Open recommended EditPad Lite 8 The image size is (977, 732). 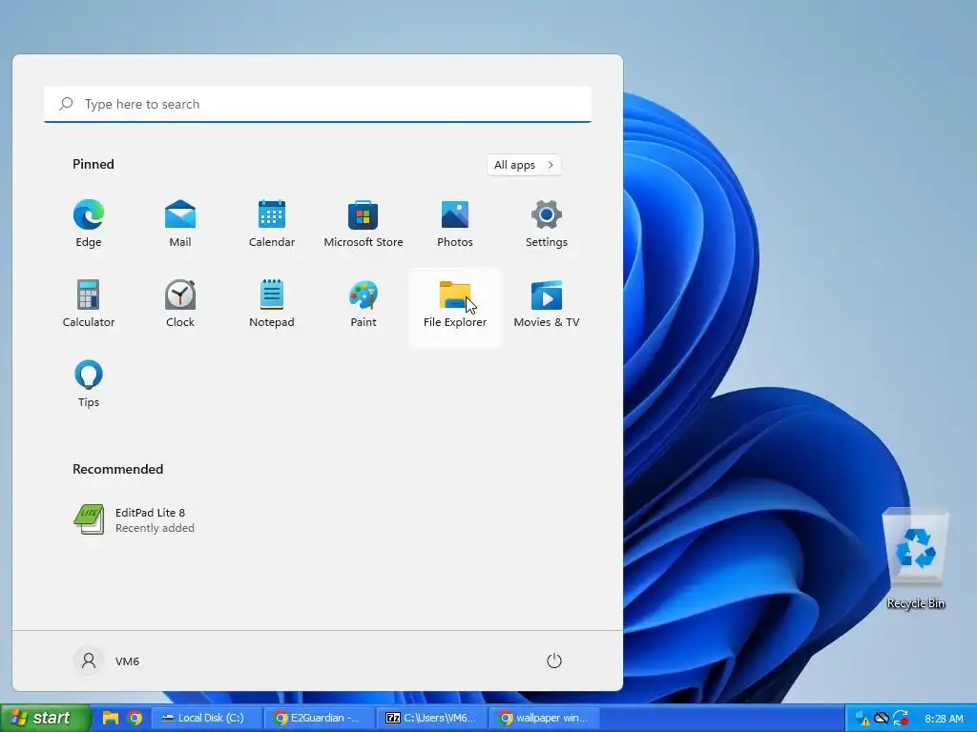click(x=135, y=519)
